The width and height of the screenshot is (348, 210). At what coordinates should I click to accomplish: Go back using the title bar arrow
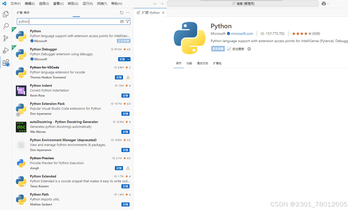[155, 4]
